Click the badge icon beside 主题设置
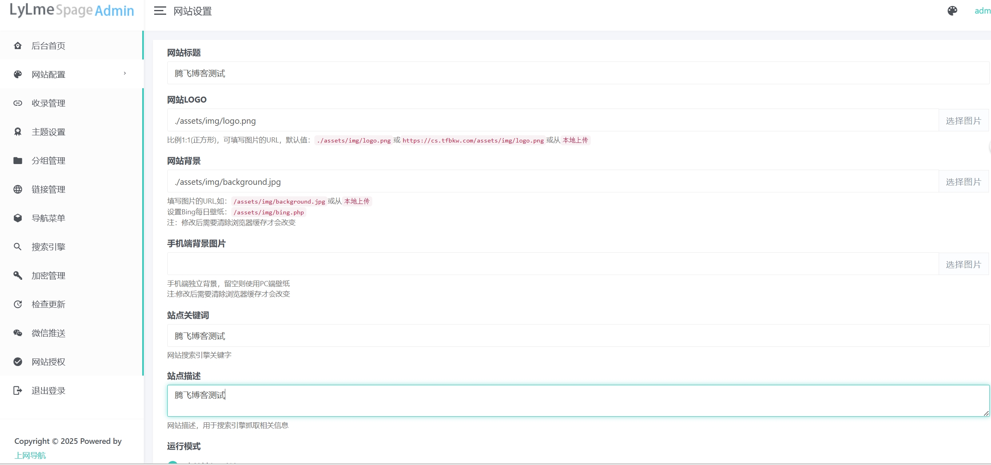 tap(18, 132)
